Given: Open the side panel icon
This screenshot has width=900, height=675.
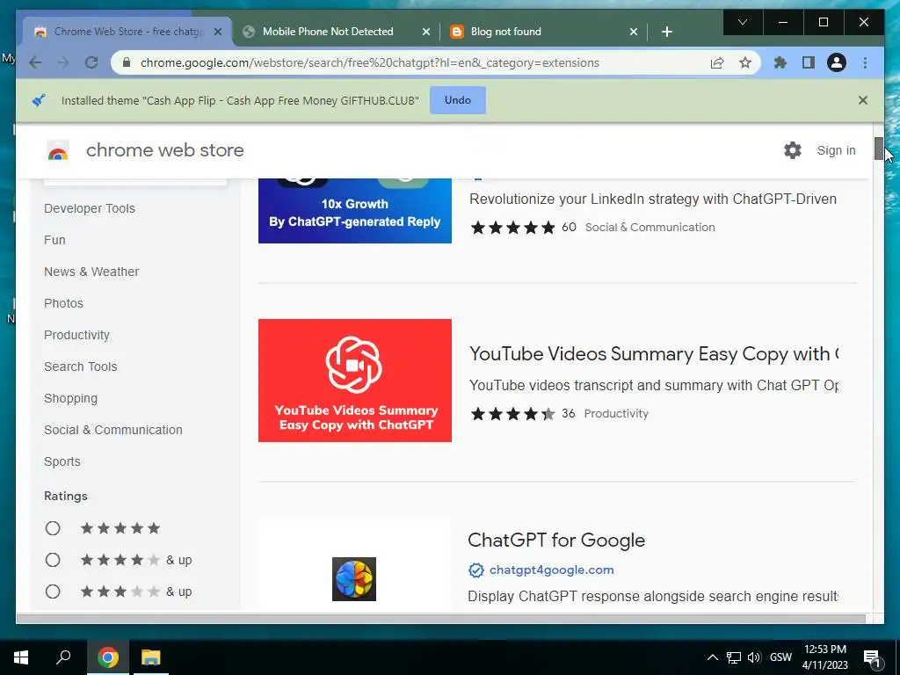Looking at the screenshot, I should pos(809,62).
